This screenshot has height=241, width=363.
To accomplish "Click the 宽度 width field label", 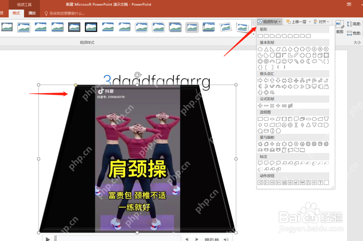I will [x=356, y=33].
